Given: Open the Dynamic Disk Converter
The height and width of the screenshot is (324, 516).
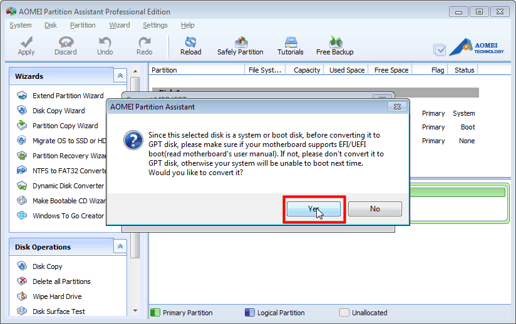Looking at the screenshot, I should coord(61,186).
